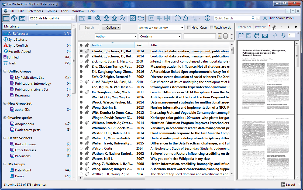Toggle read status dot for Zickmund row

pos(81,61)
